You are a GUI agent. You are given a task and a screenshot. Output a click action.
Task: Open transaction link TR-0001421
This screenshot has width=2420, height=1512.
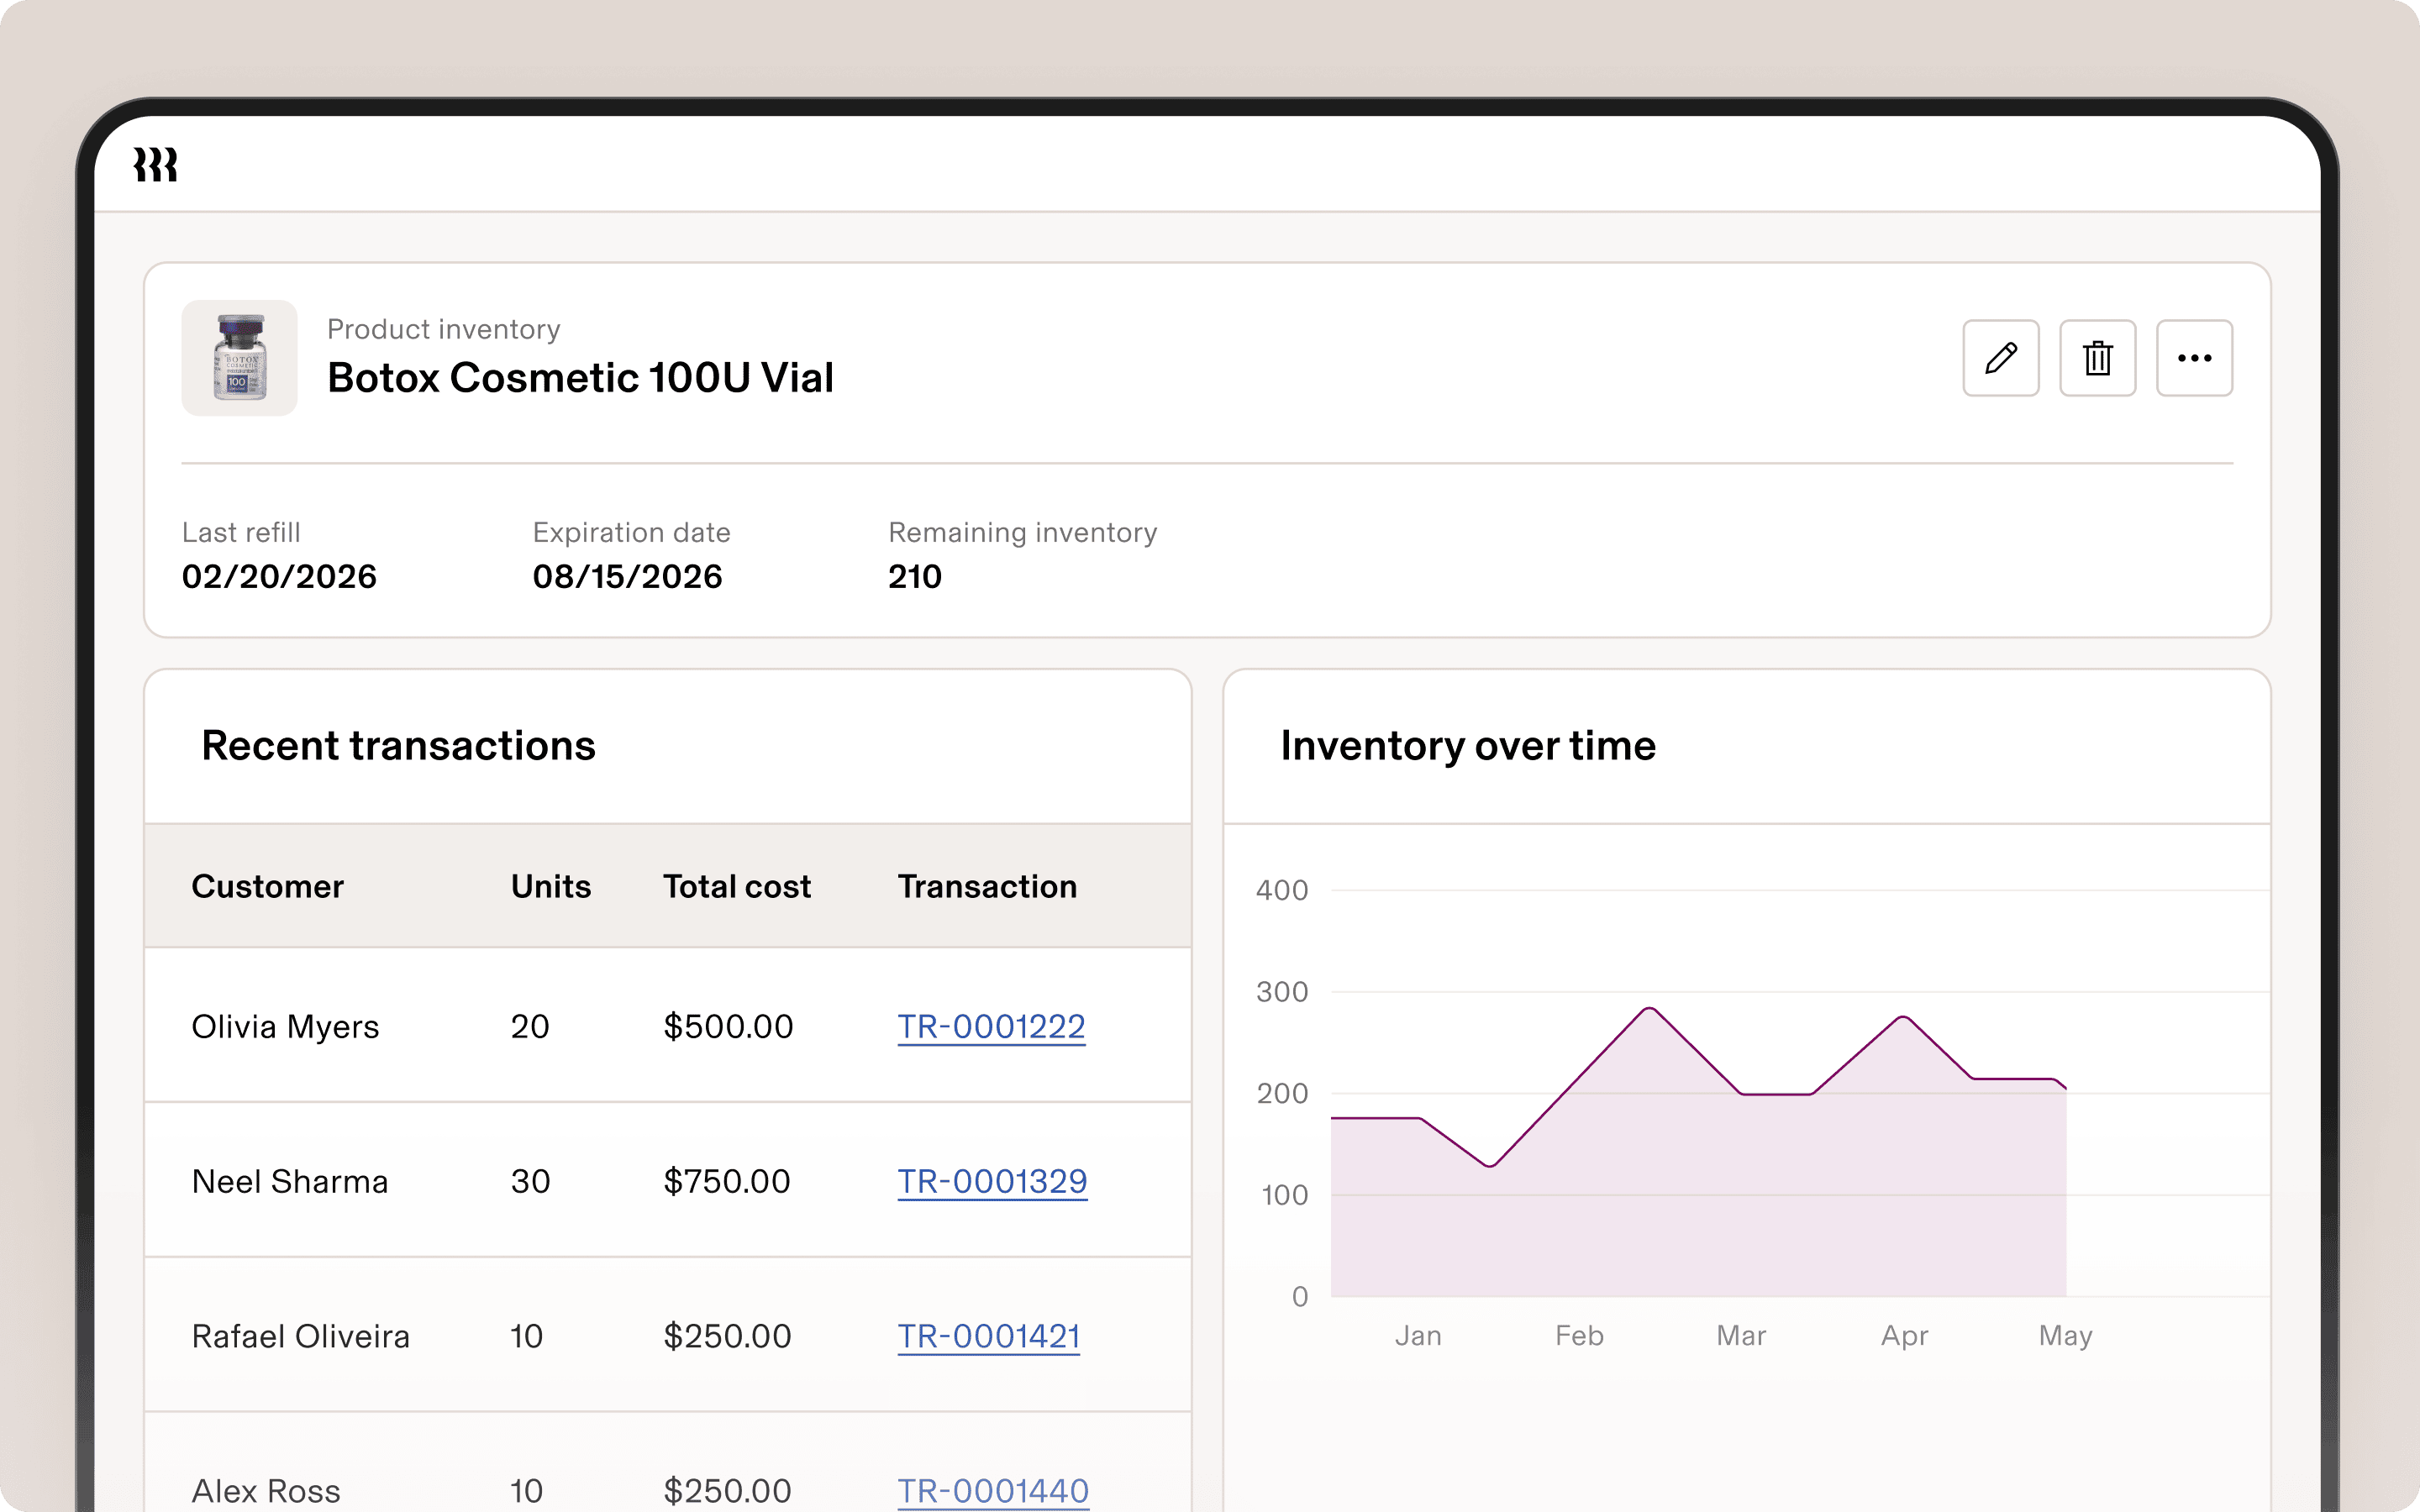coord(988,1337)
